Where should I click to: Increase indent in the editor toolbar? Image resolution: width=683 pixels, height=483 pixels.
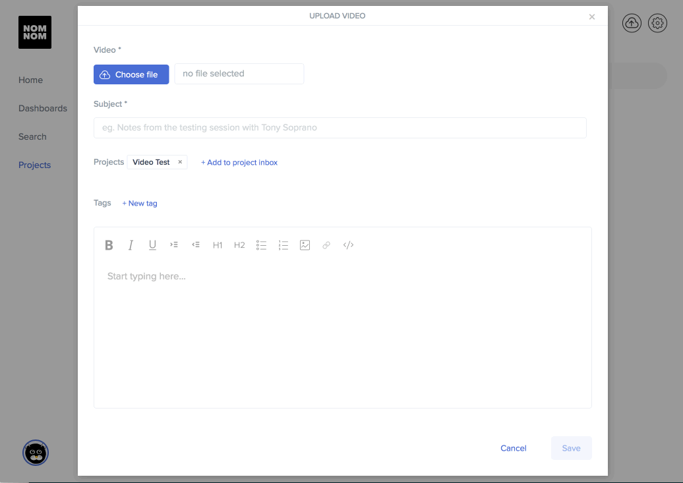pyautogui.click(x=174, y=244)
